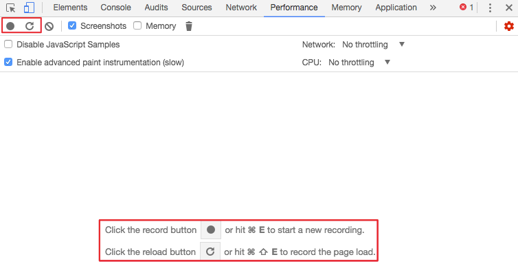The image size is (518, 266).
Task: Open the CPU throttling dropdown
Action: 359,62
